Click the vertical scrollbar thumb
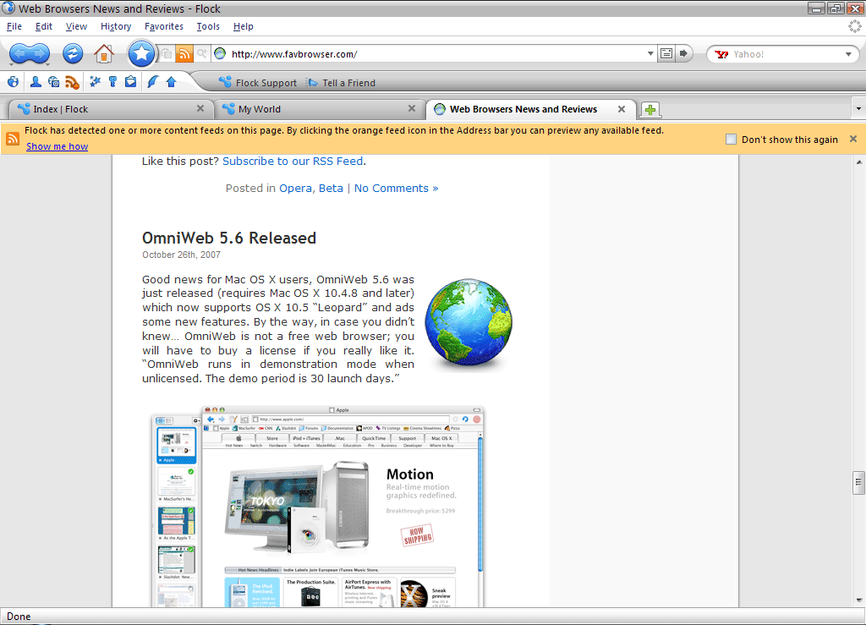Viewport: 866px width, 625px height. 858,482
